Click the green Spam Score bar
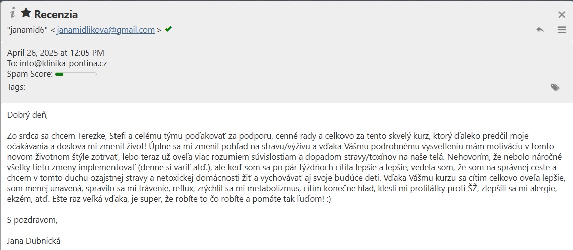The height and width of the screenshot is (250, 573). click(x=76, y=75)
